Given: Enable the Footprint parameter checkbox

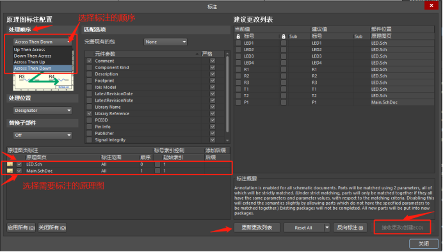Looking at the screenshot, I should pos(89,81).
